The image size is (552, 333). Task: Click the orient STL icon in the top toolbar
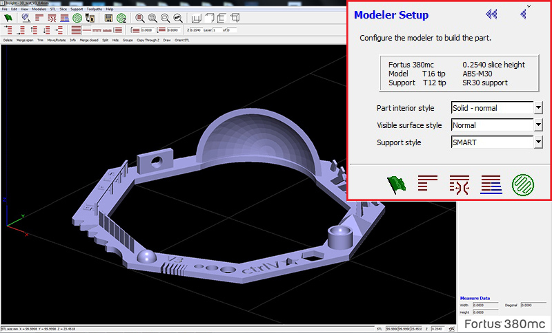point(26,18)
